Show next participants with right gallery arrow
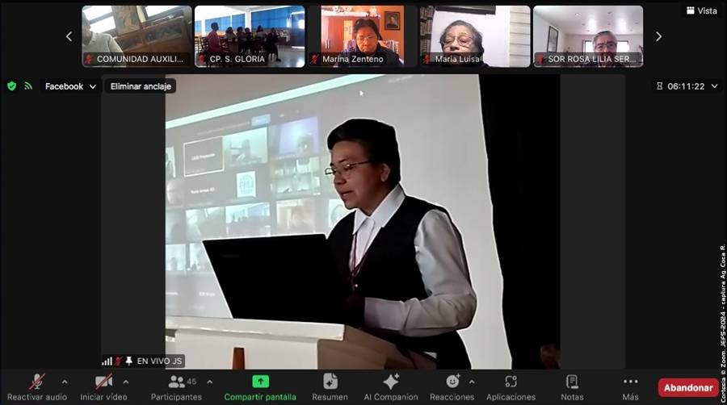The width and height of the screenshot is (727, 405). [658, 36]
